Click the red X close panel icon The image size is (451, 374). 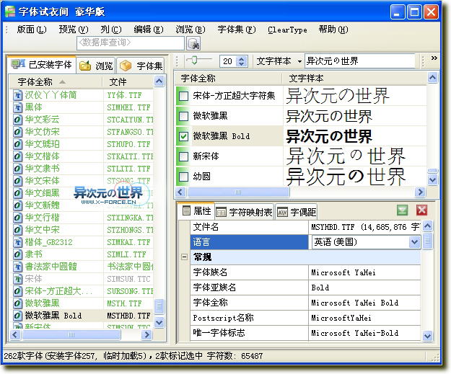tap(421, 210)
